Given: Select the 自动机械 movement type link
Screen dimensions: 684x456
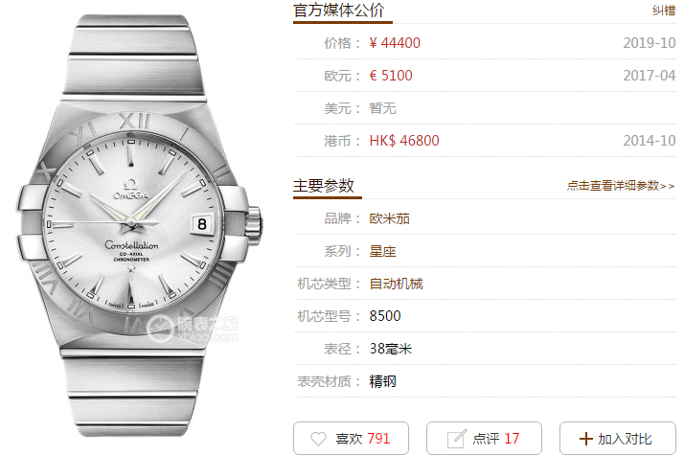Looking at the screenshot, I should (x=396, y=285).
